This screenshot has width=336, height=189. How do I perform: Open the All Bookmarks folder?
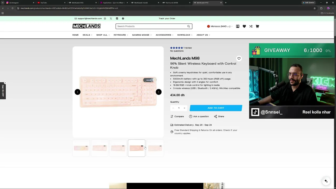click(x=327, y=13)
